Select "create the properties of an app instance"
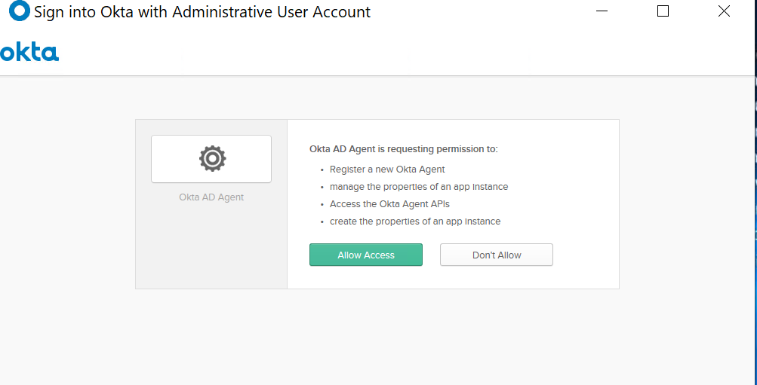The height and width of the screenshot is (385, 757). click(415, 222)
